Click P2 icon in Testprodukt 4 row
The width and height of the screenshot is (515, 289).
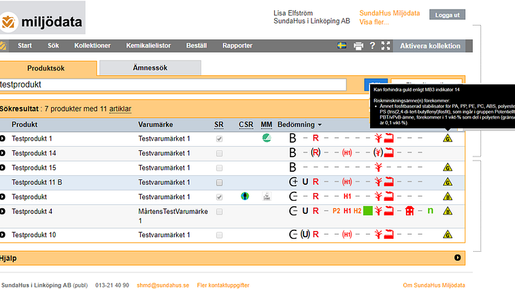(x=336, y=211)
